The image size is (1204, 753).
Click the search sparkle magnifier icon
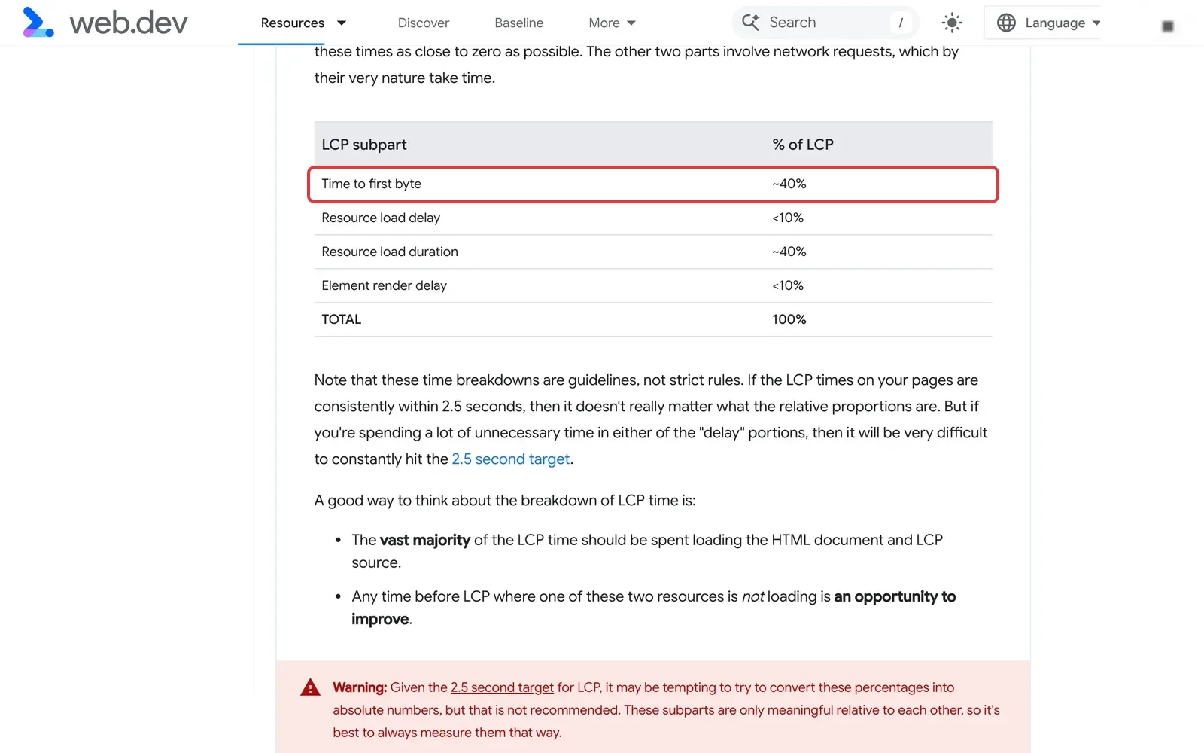(x=750, y=22)
